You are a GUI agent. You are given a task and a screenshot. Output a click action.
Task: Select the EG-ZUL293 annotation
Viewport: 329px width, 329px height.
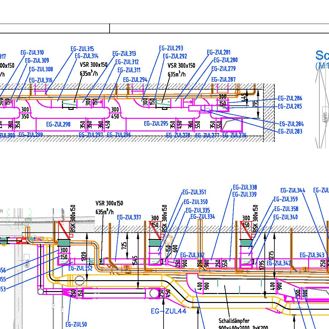[171, 48]
